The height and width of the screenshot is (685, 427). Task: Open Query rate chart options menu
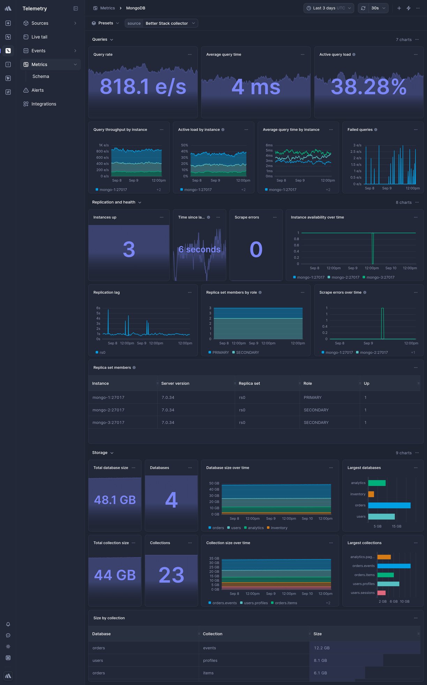tap(190, 55)
